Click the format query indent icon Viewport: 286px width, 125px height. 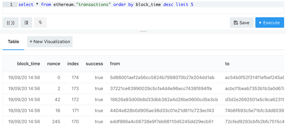click(x=26, y=23)
